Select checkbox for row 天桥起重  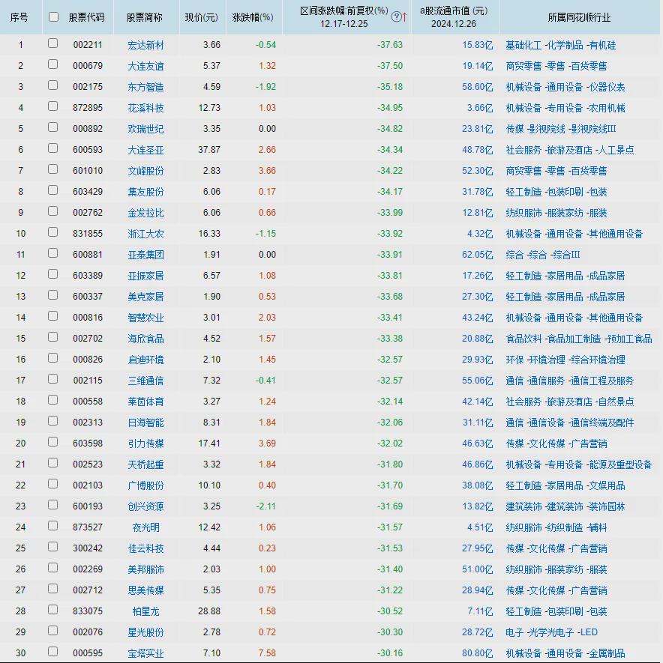click(53, 462)
